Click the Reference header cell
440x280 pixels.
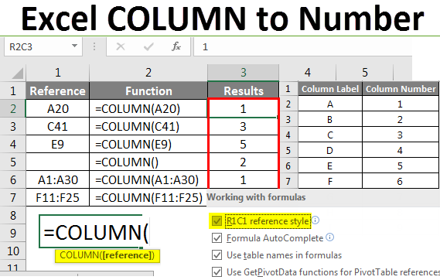[x=58, y=90]
